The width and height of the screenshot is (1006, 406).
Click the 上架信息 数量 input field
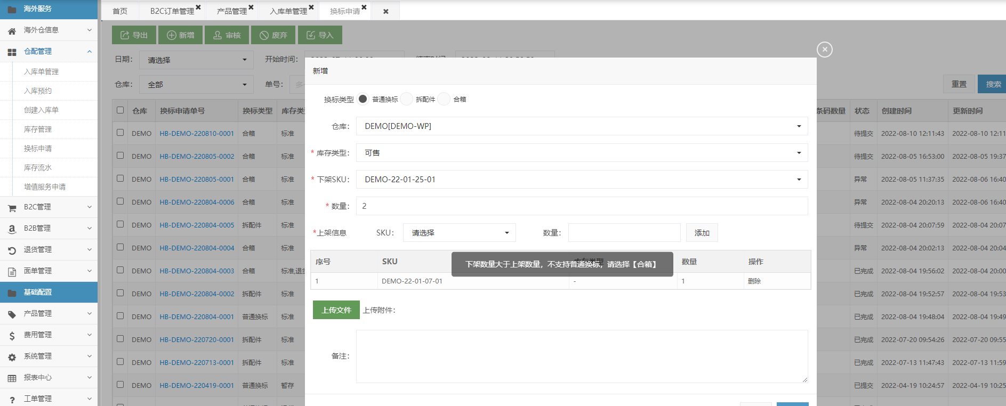(x=624, y=233)
